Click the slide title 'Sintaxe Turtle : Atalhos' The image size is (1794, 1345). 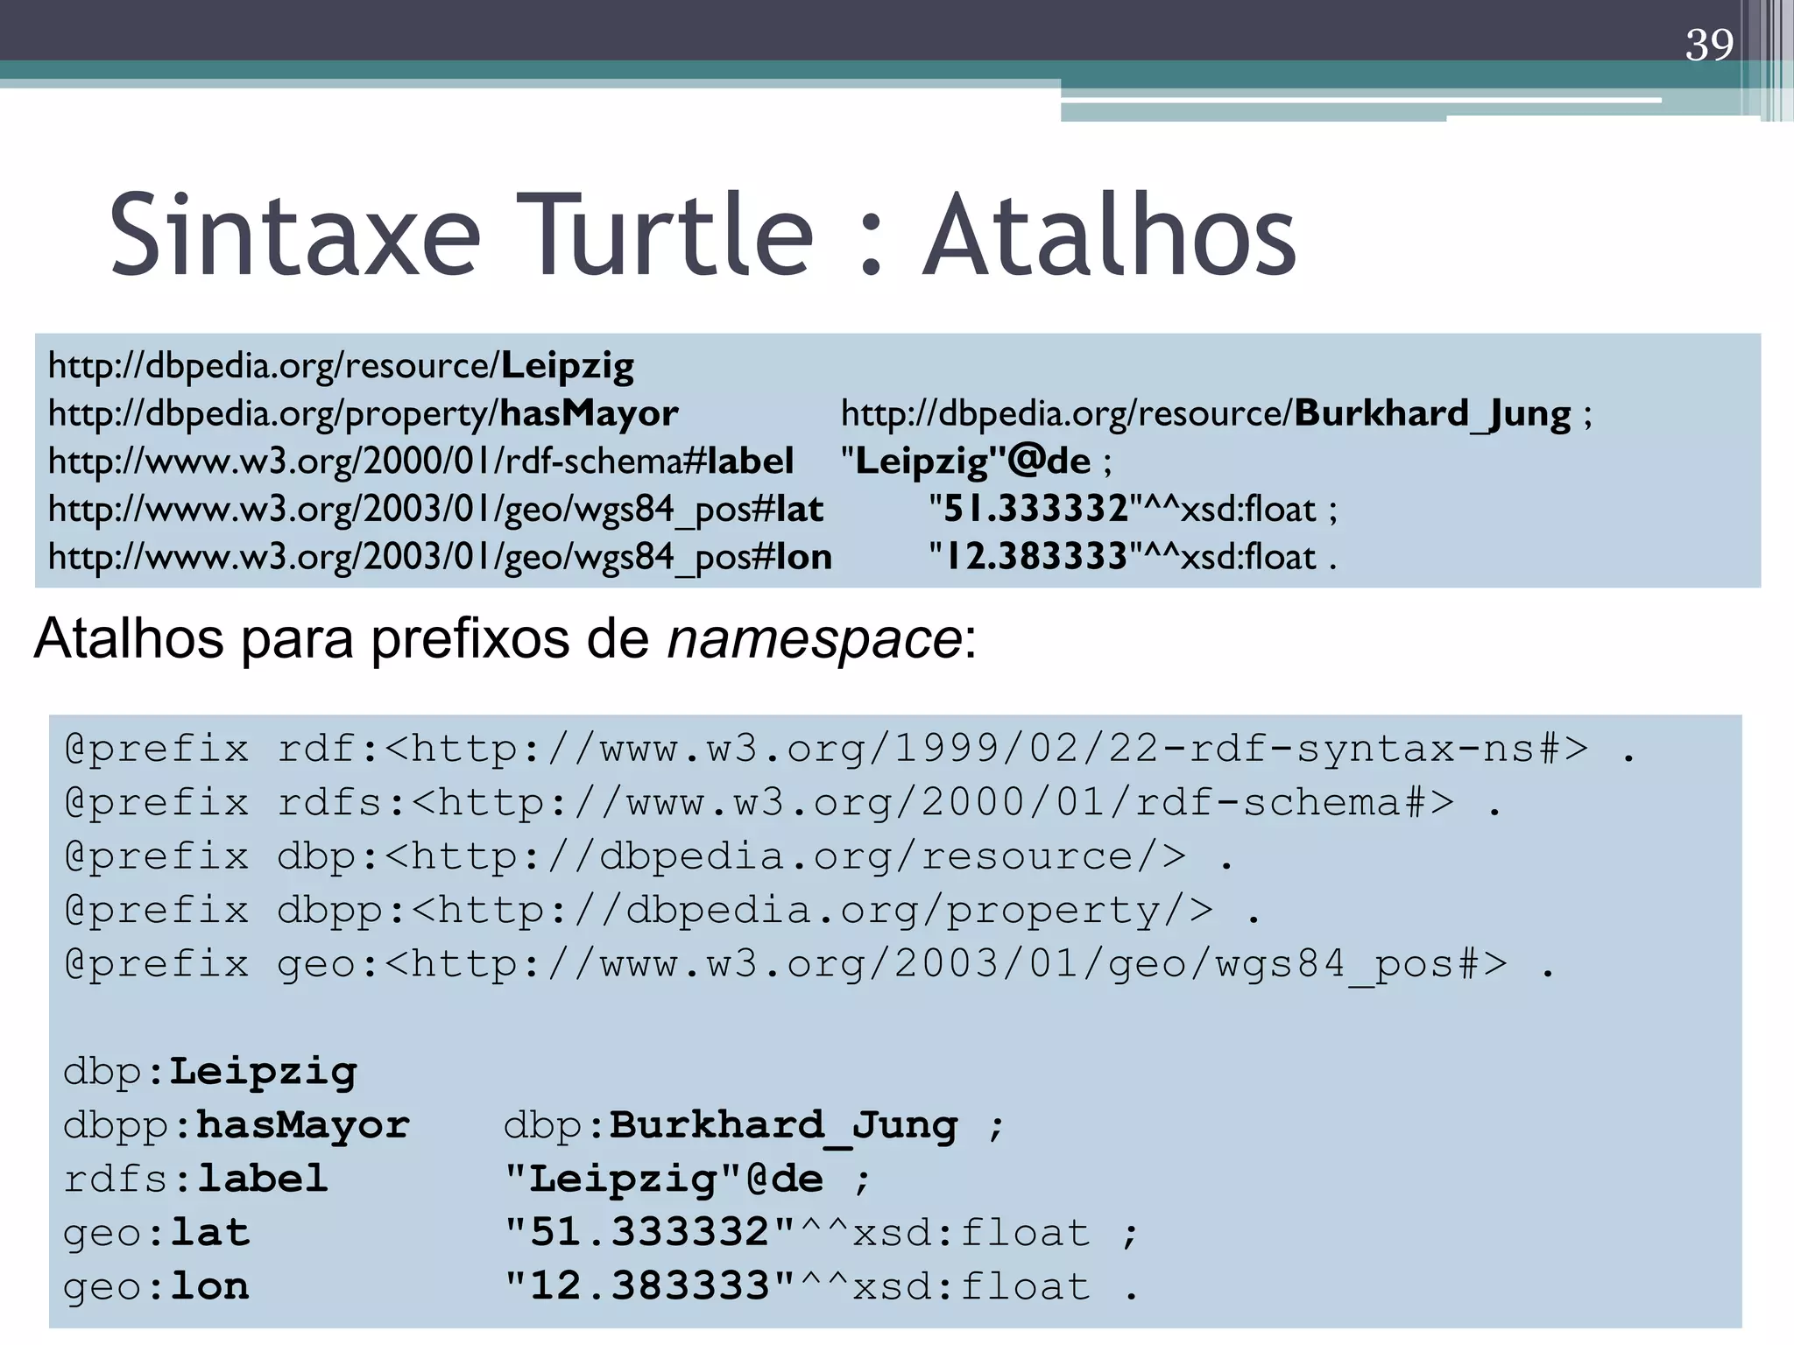[x=703, y=235]
